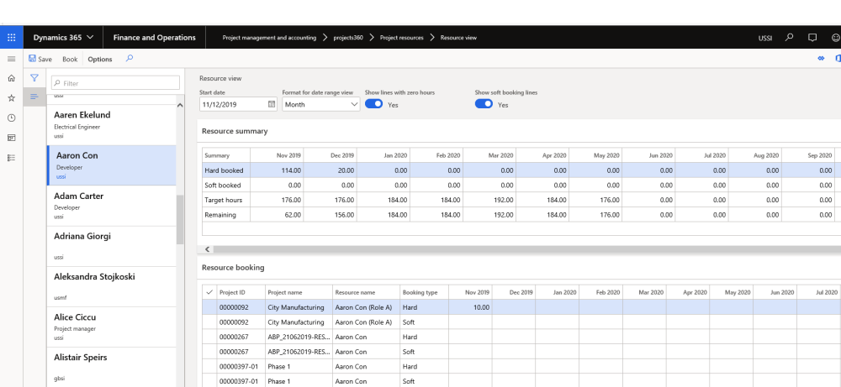Open the Options menu
The image size is (841, 387).
click(x=100, y=60)
